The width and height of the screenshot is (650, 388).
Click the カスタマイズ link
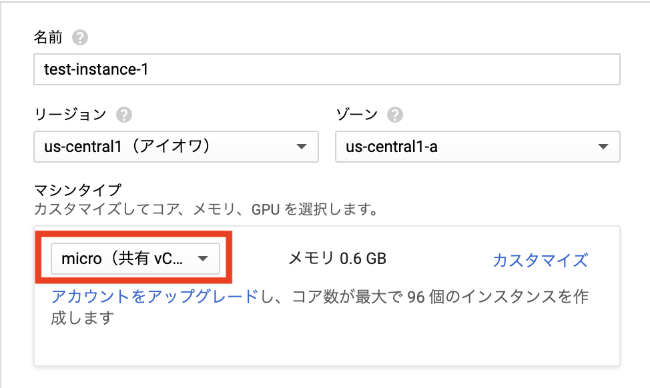coord(540,260)
